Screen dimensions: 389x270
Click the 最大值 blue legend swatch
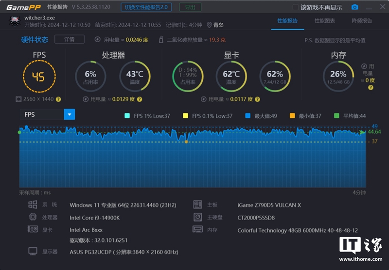coord(248,116)
